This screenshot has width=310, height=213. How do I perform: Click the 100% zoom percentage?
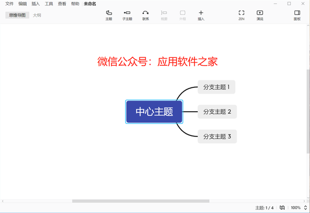[295, 207]
